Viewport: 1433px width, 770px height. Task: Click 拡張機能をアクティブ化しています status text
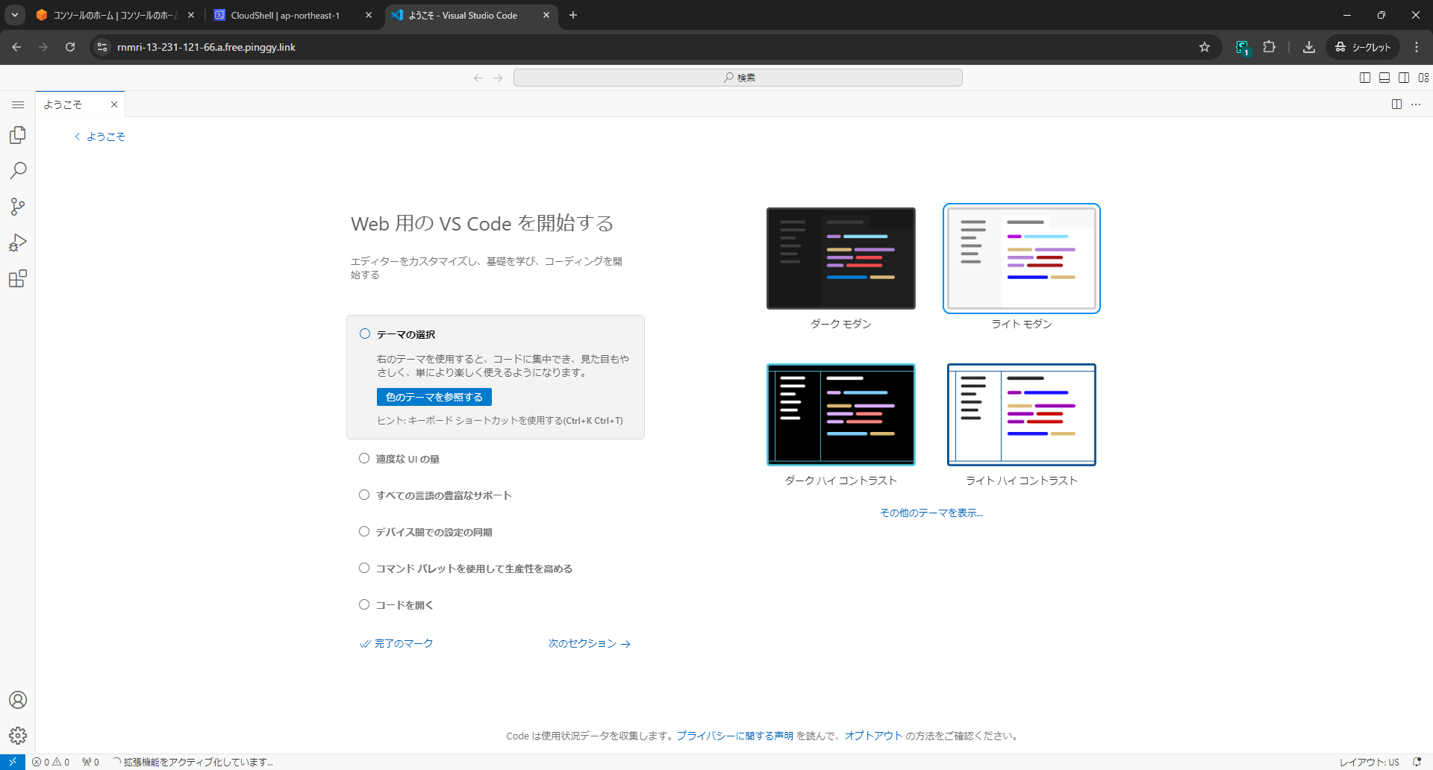[193, 762]
